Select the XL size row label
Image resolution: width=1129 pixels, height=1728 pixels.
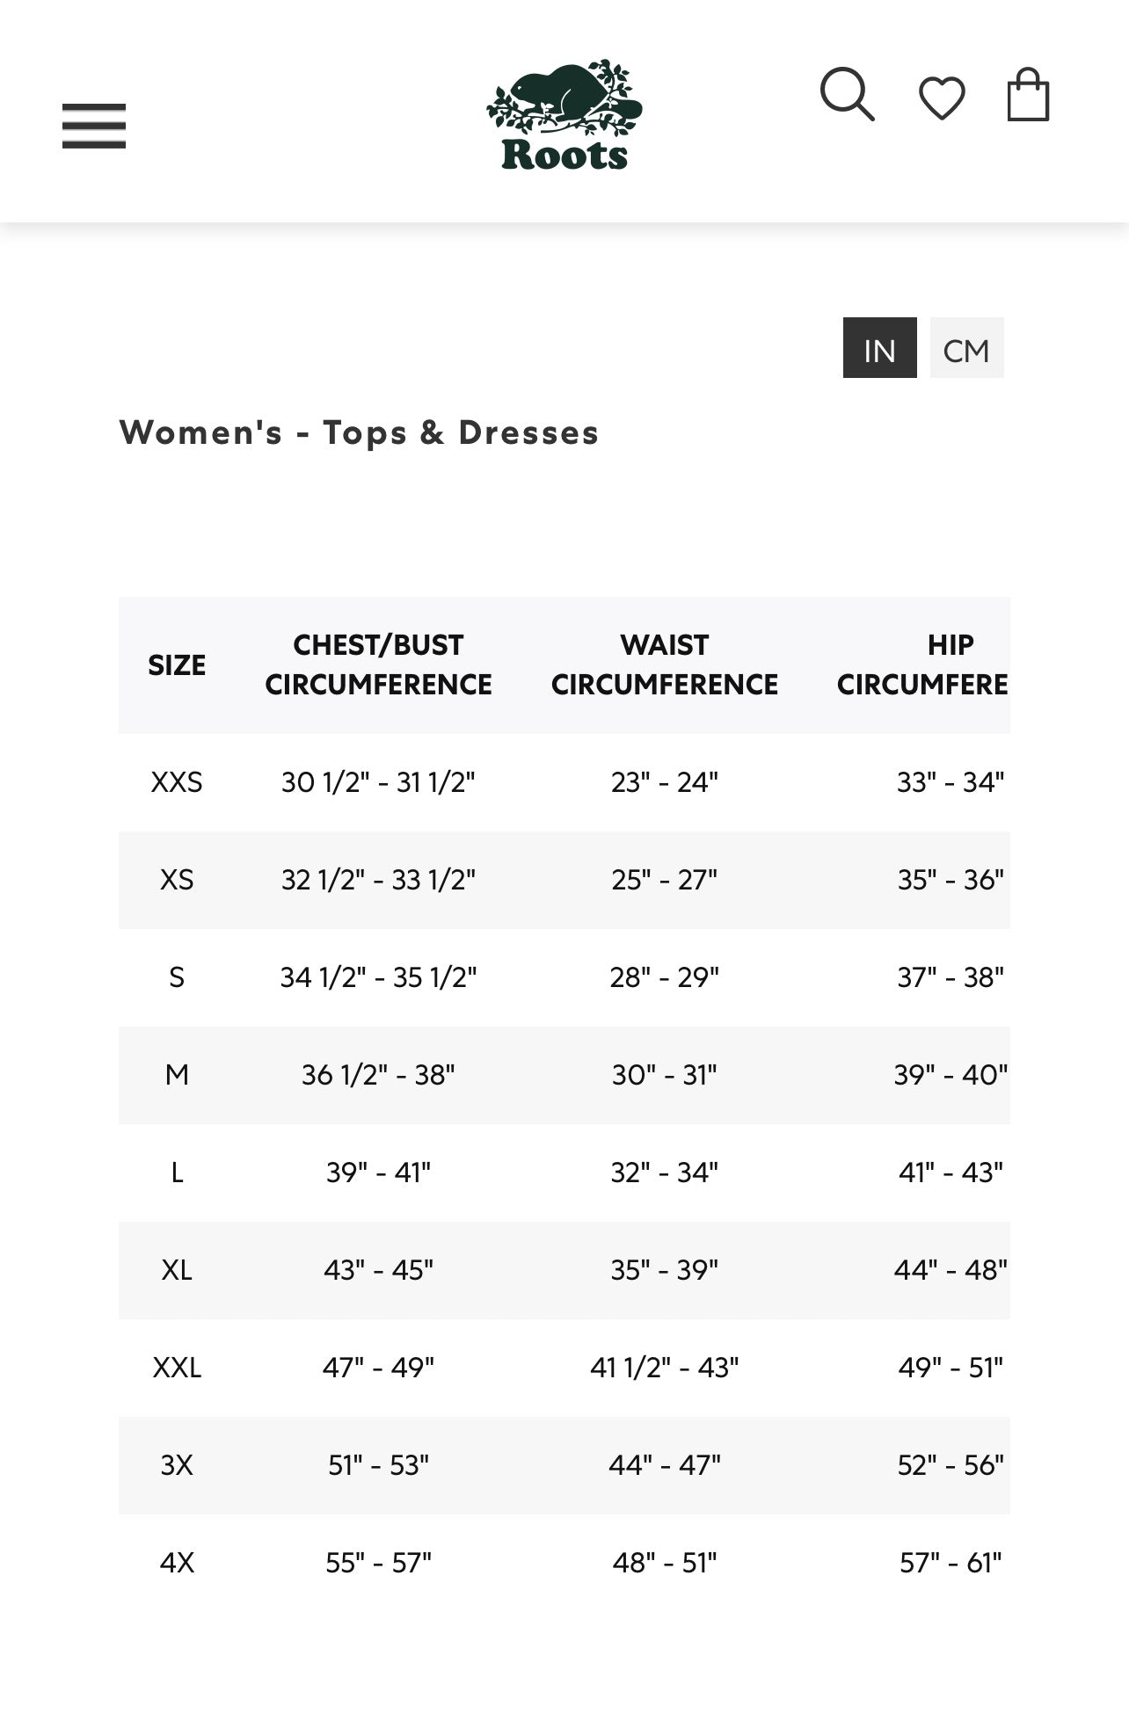coord(177,1270)
